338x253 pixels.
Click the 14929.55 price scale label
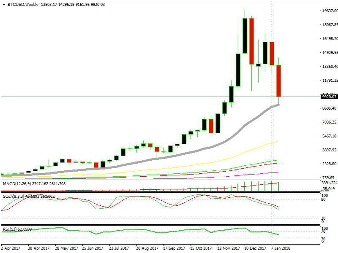point(330,52)
